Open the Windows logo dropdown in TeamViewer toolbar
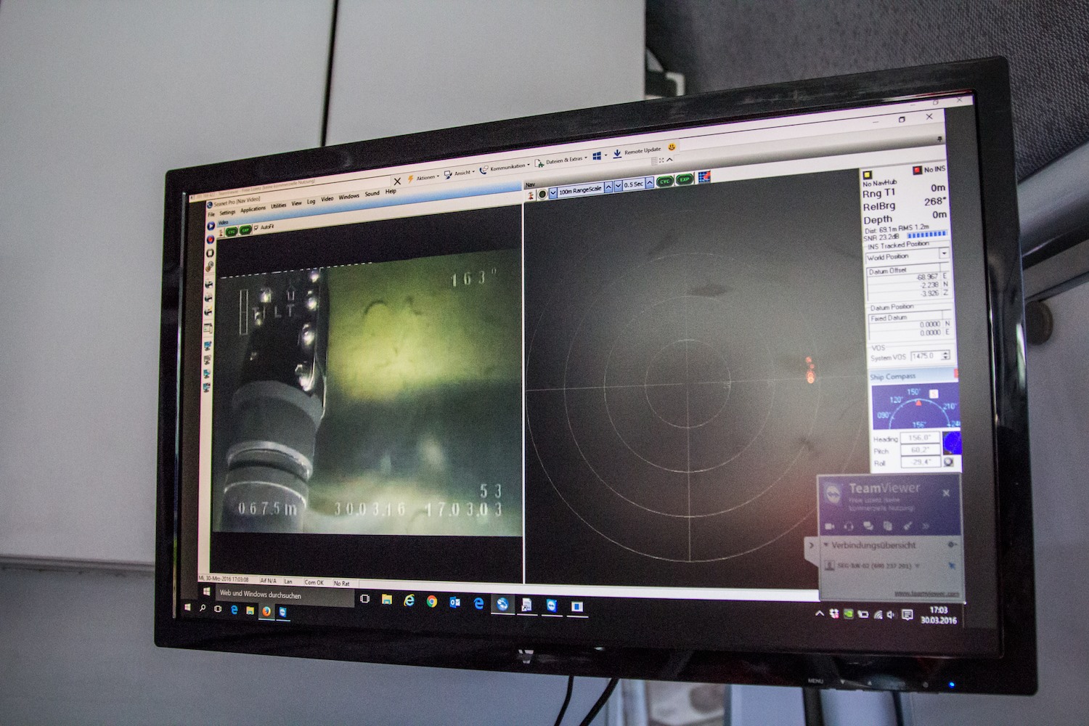Viewport: 1089px width, 726px height. (x=600, y=156)
